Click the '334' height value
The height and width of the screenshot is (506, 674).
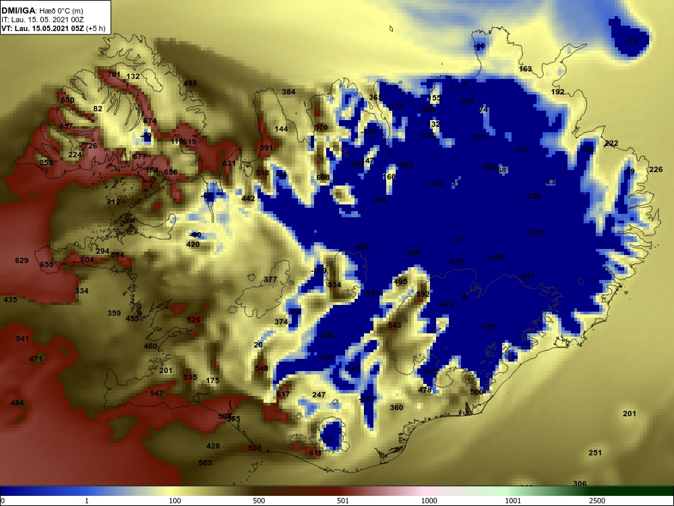[x=82, y=291]
